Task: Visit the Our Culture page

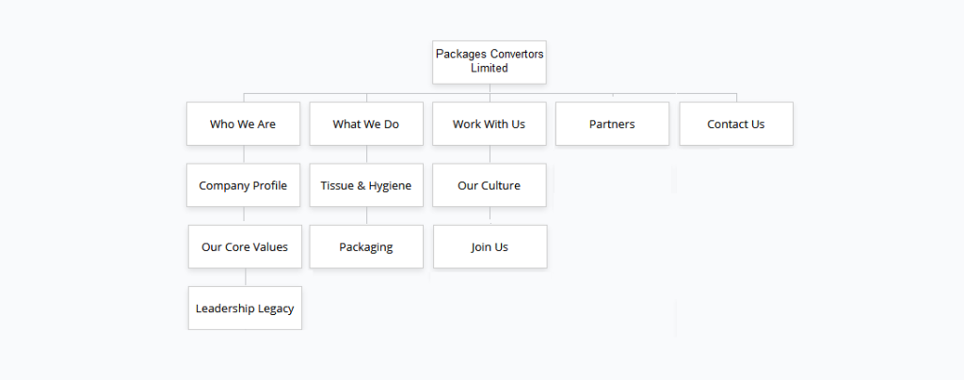Action: tap(490, 185)
